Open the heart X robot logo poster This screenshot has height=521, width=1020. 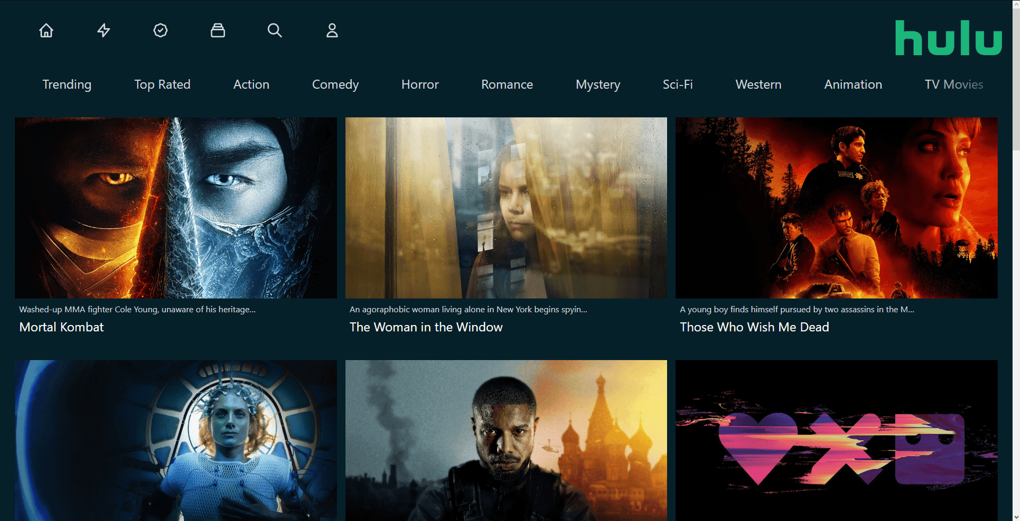[837, 440]
